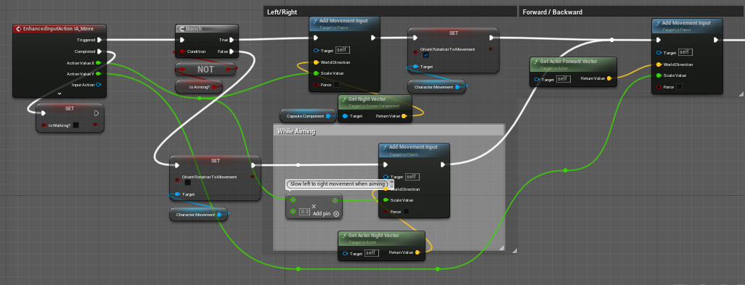Click the 0.3 value field on multiply node
The width and height of the screenshot is (745, 285).
pyautogui.click(x=305, y=212)
